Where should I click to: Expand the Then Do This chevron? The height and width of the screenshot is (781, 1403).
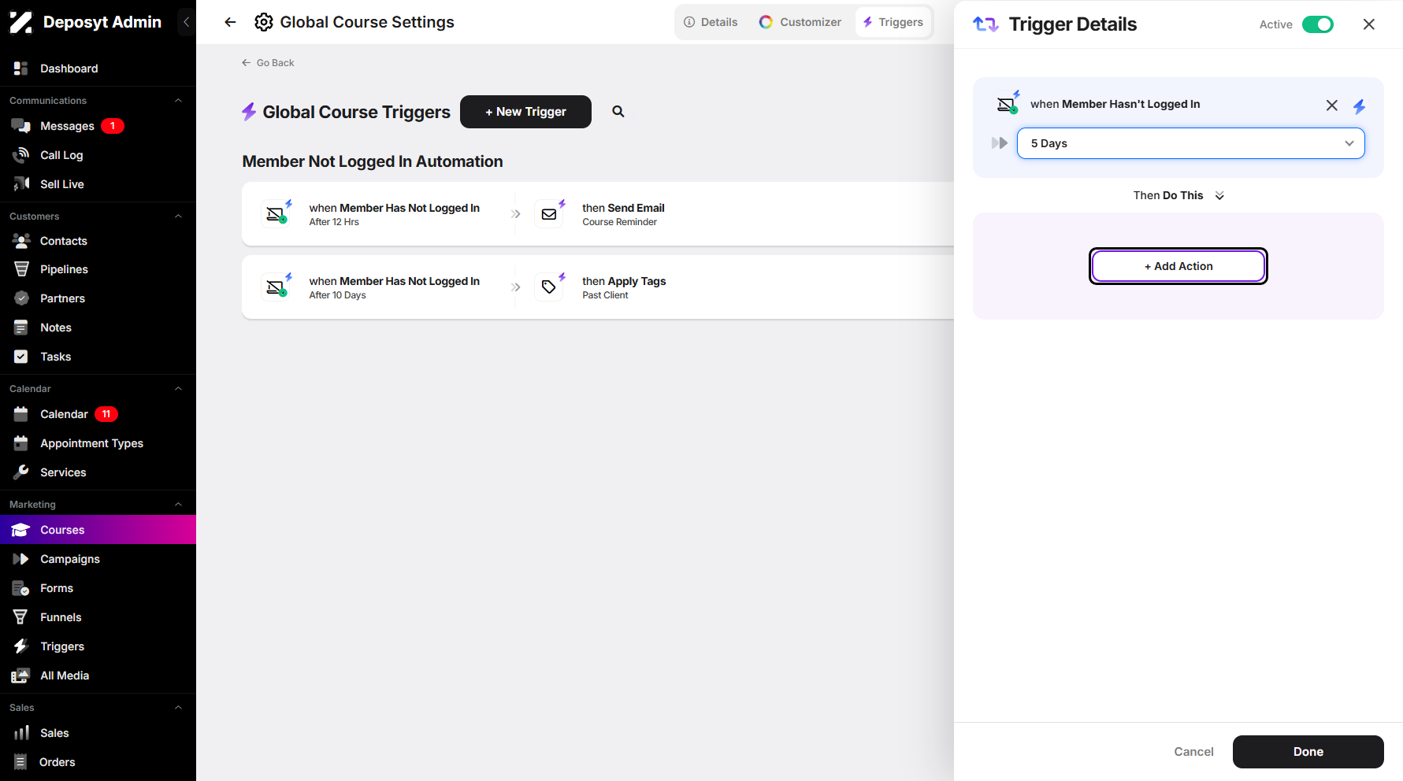[x=1219, y=196]
